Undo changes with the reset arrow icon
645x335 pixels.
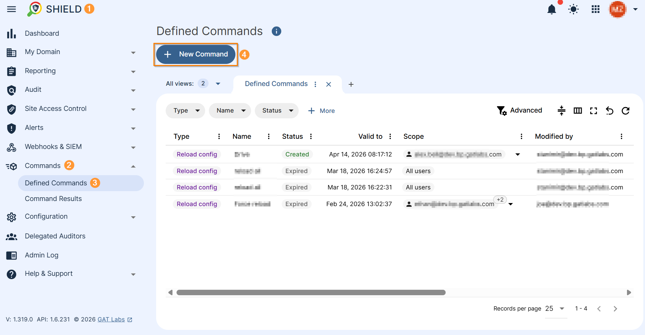click(x=609, y=111)
